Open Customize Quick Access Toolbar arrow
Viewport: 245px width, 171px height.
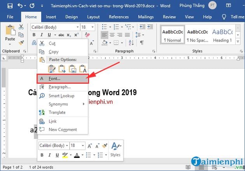pos(42,6)
